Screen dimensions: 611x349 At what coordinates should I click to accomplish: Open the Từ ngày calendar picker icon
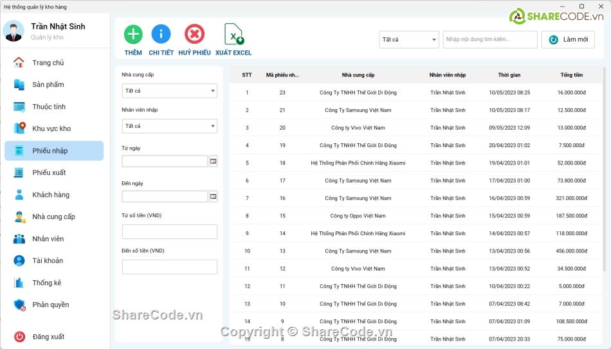tap(214, 161)
